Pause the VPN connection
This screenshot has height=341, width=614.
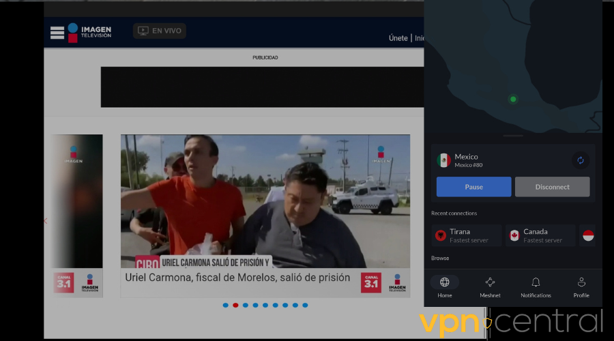474,187
